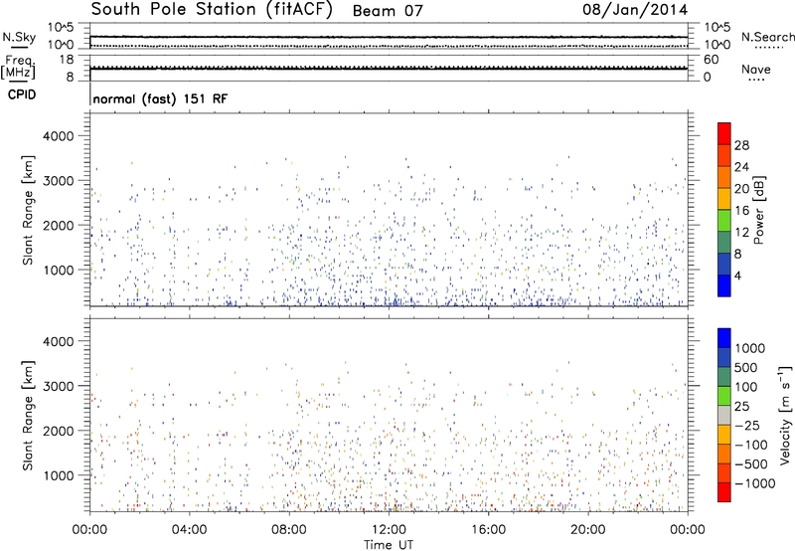The height and width of the screenshot is (551, 795).
Task: Click the 'N.Sky' legend label
Action: [19, 37]
